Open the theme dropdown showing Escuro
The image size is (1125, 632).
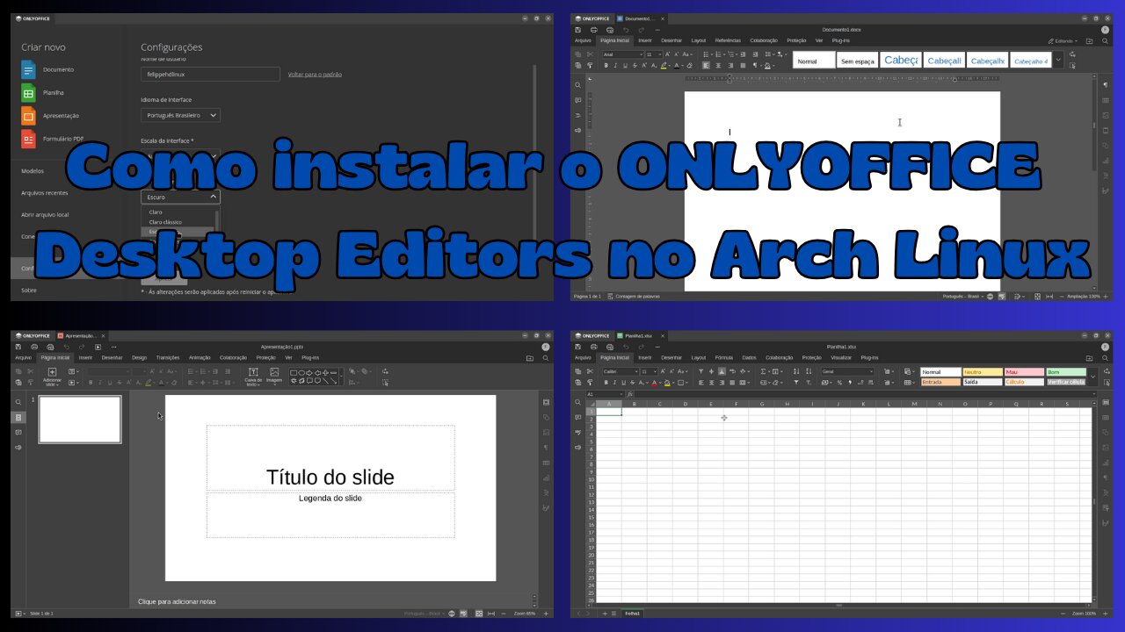[180, 197]
